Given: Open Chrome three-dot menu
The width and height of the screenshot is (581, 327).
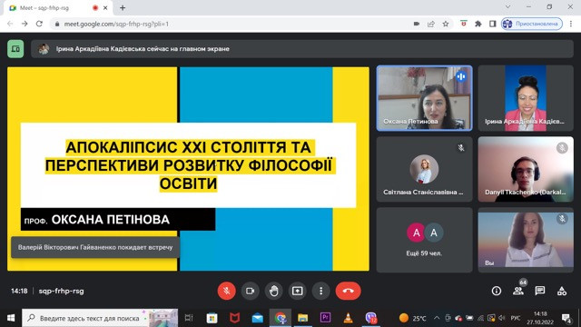Looking at the screenshot, I should click(571, 24).
